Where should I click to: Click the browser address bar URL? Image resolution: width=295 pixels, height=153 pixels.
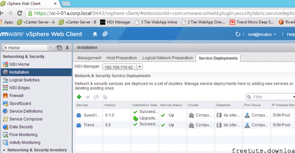164,13
